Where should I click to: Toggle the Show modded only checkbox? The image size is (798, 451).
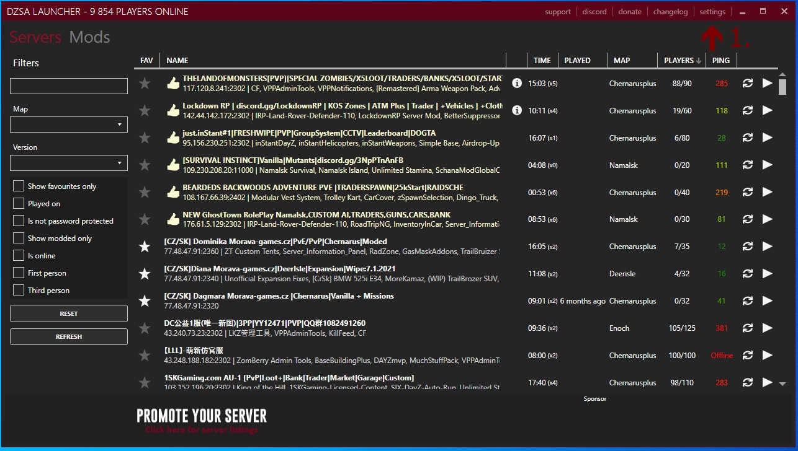point(19,239)
